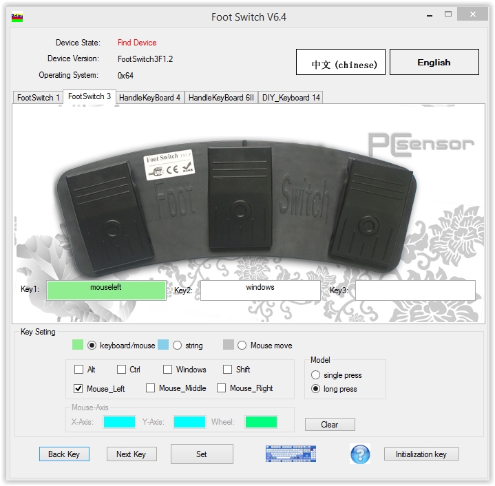Click the app icon in title bar
The image size is (495, 486).
click(17, 17)
